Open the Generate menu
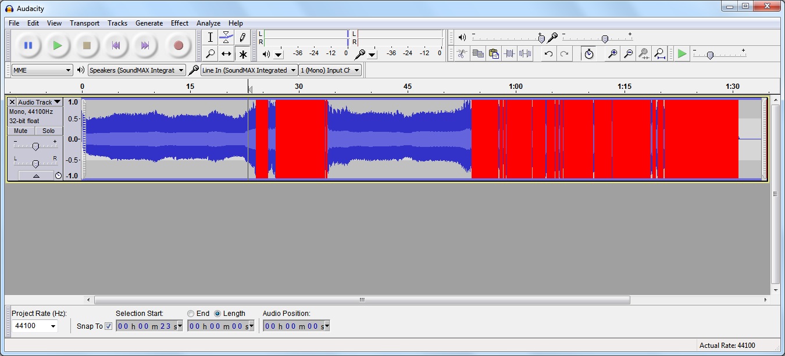Screen dimensions: 785x356 [149, 23]
